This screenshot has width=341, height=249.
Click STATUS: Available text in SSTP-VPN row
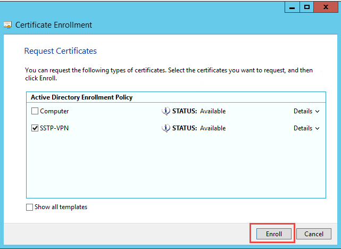point(199,128)
